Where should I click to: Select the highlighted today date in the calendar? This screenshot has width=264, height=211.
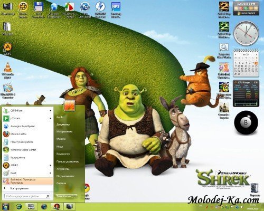[256, 63]
